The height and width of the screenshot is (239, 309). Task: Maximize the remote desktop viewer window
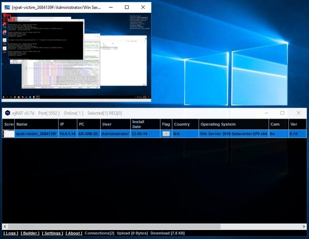127,7
